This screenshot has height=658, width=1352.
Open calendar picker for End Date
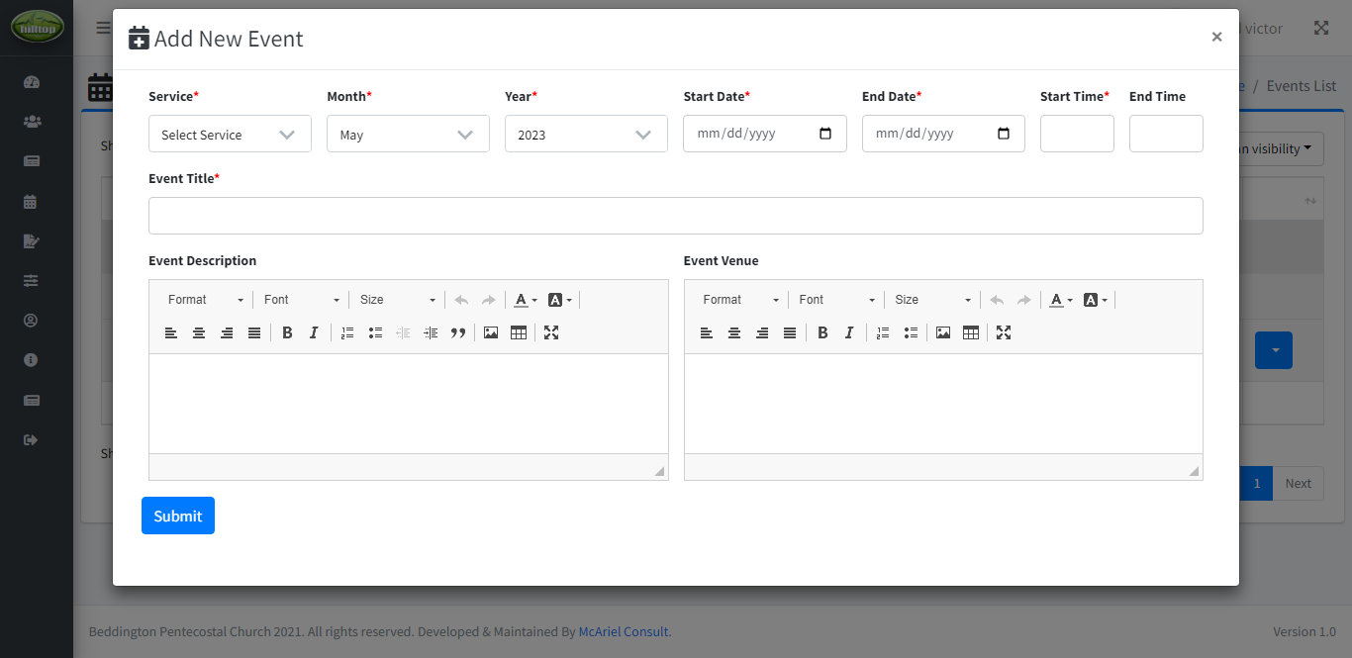[x=1004, y=134]
